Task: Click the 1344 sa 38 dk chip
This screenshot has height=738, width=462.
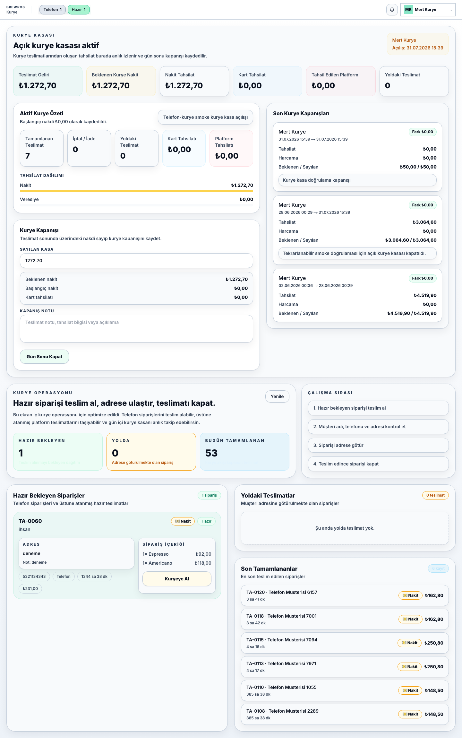Action: click(94, 577)
